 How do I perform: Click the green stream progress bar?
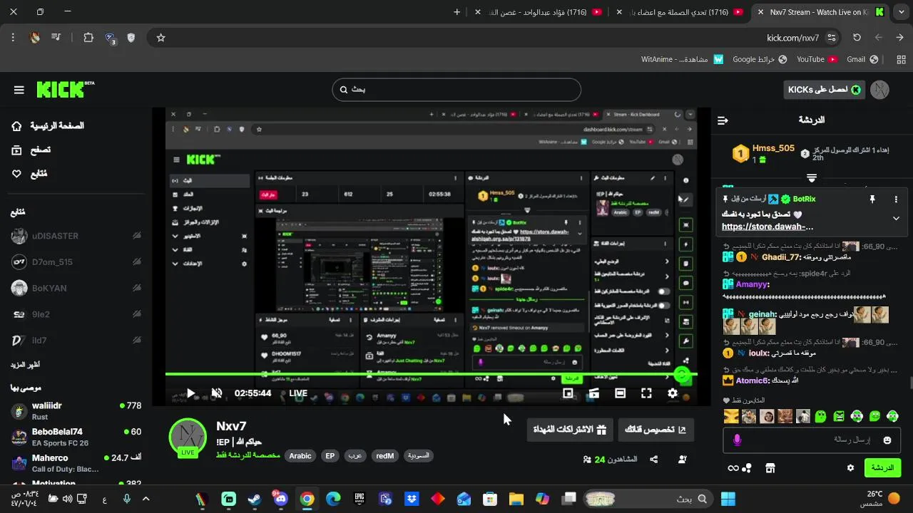pyautogui.click(x=431, y=374)
